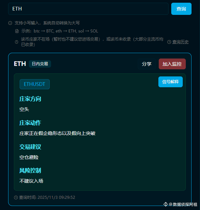Click the clock icon beside 查询历史
Screen dimensions: 200x210
(x=169, y=42)
